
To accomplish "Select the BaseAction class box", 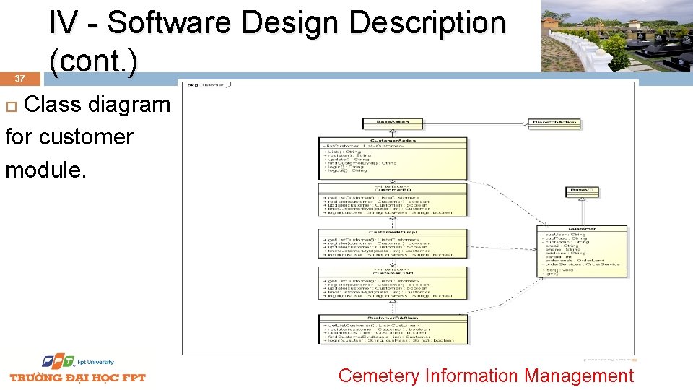I will pyautogui.click(x=393, y=123).
